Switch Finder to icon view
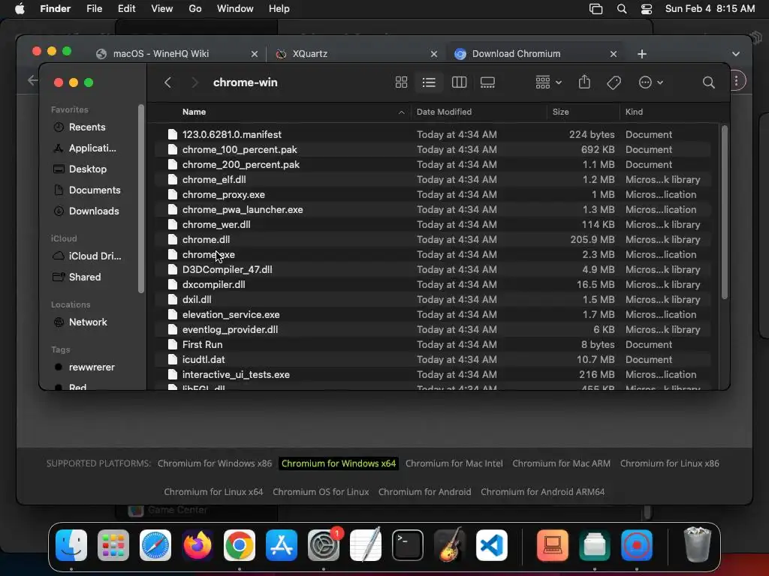 pyautogui.click(x=401, y=82)
